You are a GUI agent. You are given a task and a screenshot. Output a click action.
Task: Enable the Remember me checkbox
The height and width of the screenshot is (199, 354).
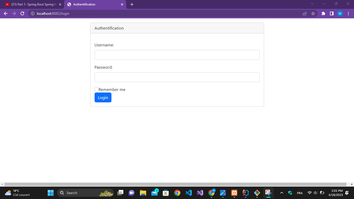[x=96, y=89]
